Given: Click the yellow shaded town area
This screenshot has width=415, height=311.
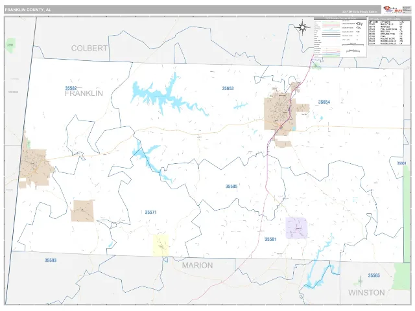Looking at the screenshot, I should coord(161,245).
